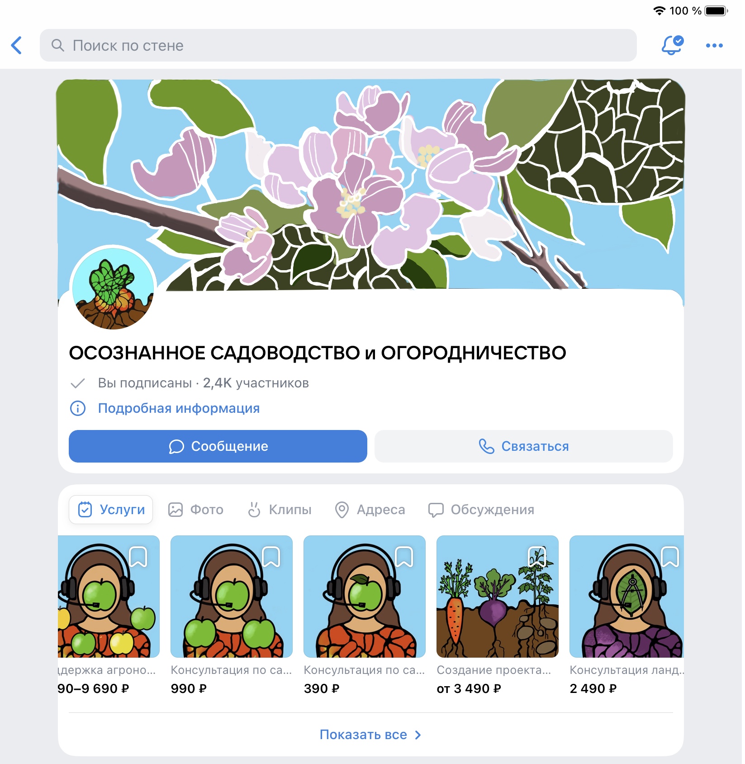Bookmark the 2 490 ₽ landscape consultation
Image resolution: width=745 pixels, height=764 pixels.
670,557
